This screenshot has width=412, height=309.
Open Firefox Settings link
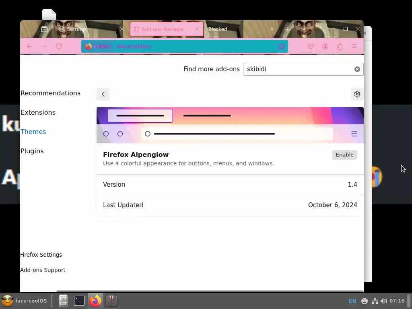41,255
